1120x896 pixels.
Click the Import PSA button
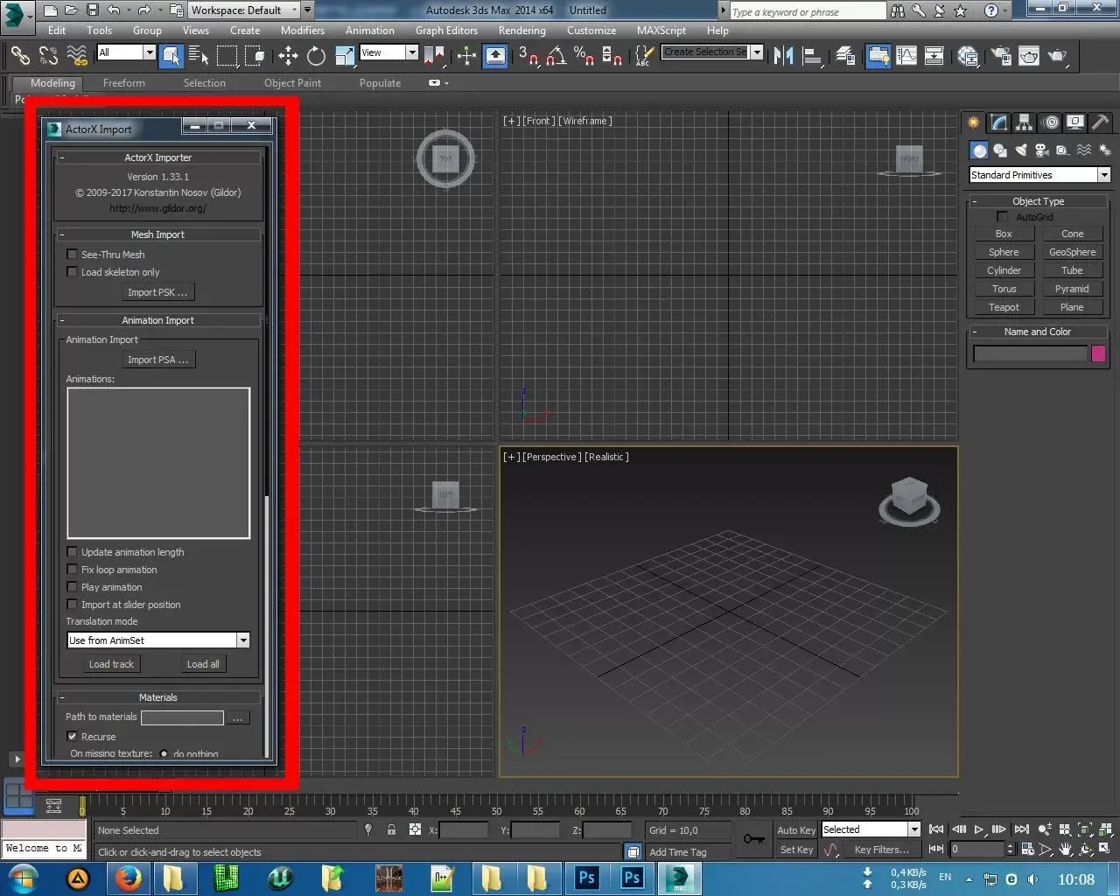pos(157,360)
